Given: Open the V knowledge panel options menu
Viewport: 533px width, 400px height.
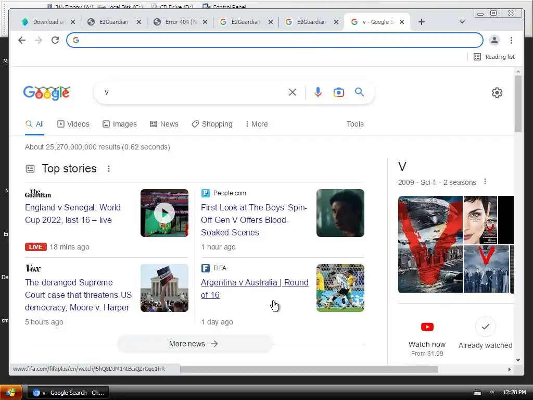Looking at the screenshot, I should tap(485, 182).
